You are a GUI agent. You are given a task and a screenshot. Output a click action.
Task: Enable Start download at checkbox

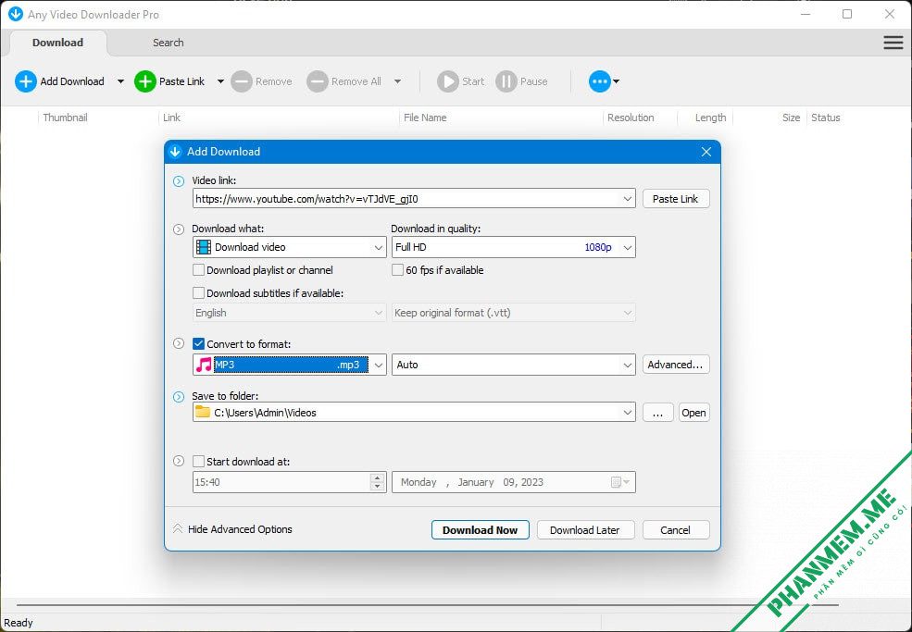[x=198, y=461]
